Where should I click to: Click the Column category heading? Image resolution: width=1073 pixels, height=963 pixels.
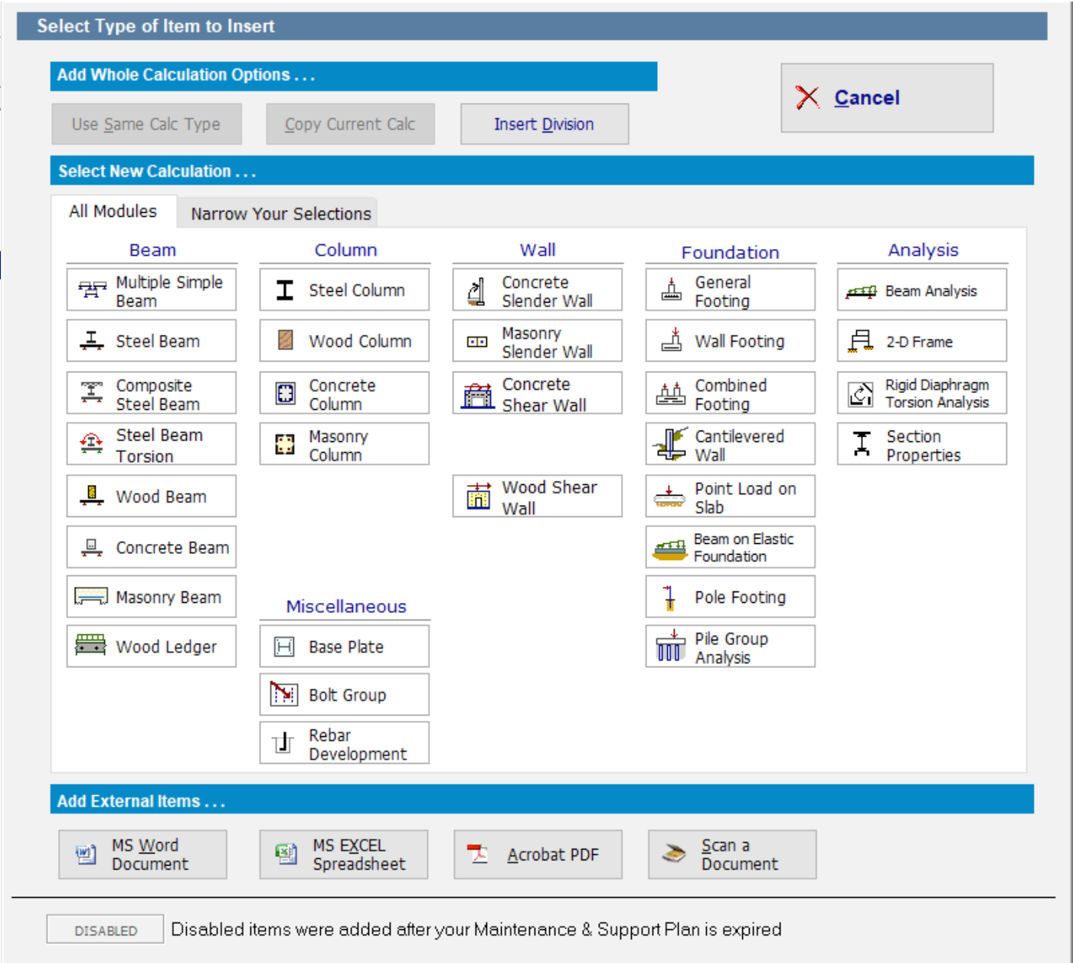pos(345,250)
